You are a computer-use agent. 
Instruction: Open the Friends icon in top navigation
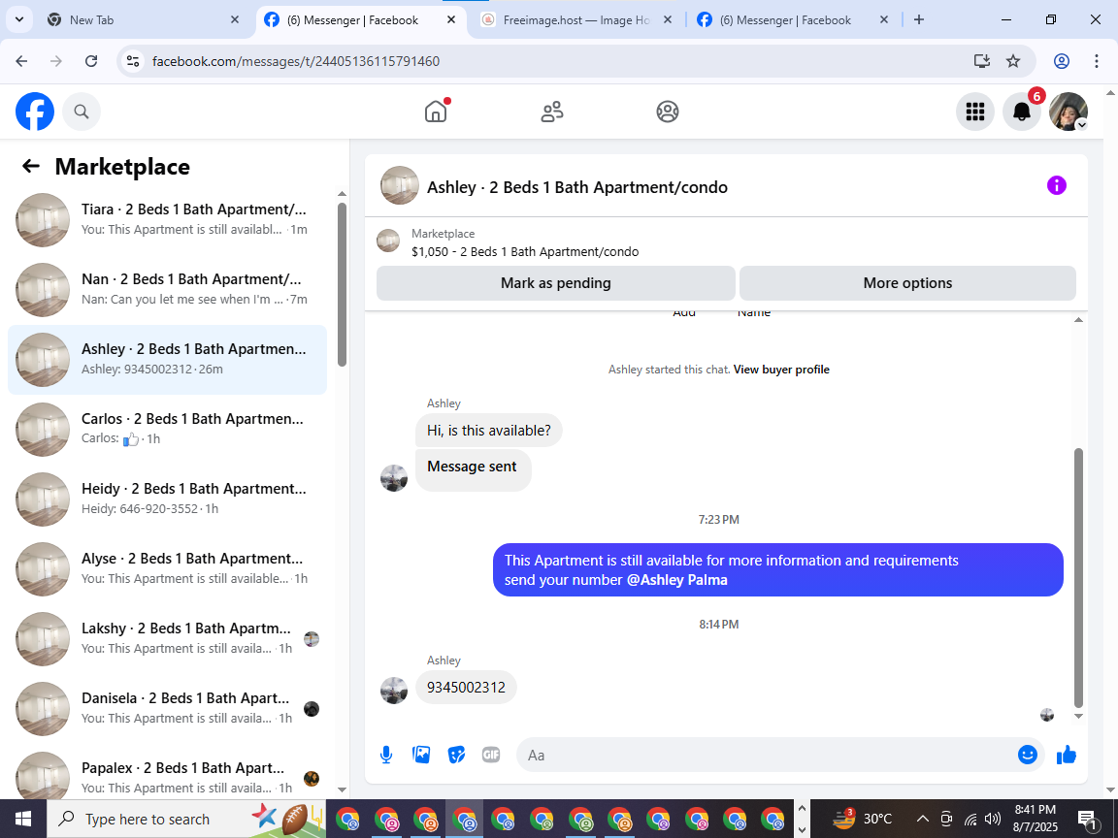pos(552,112)
